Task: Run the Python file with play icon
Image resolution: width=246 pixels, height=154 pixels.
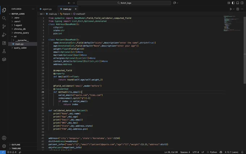Action: click(x=231, y=9)
